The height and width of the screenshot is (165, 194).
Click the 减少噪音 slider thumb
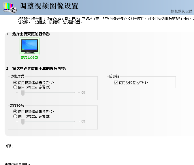[23, 122]
